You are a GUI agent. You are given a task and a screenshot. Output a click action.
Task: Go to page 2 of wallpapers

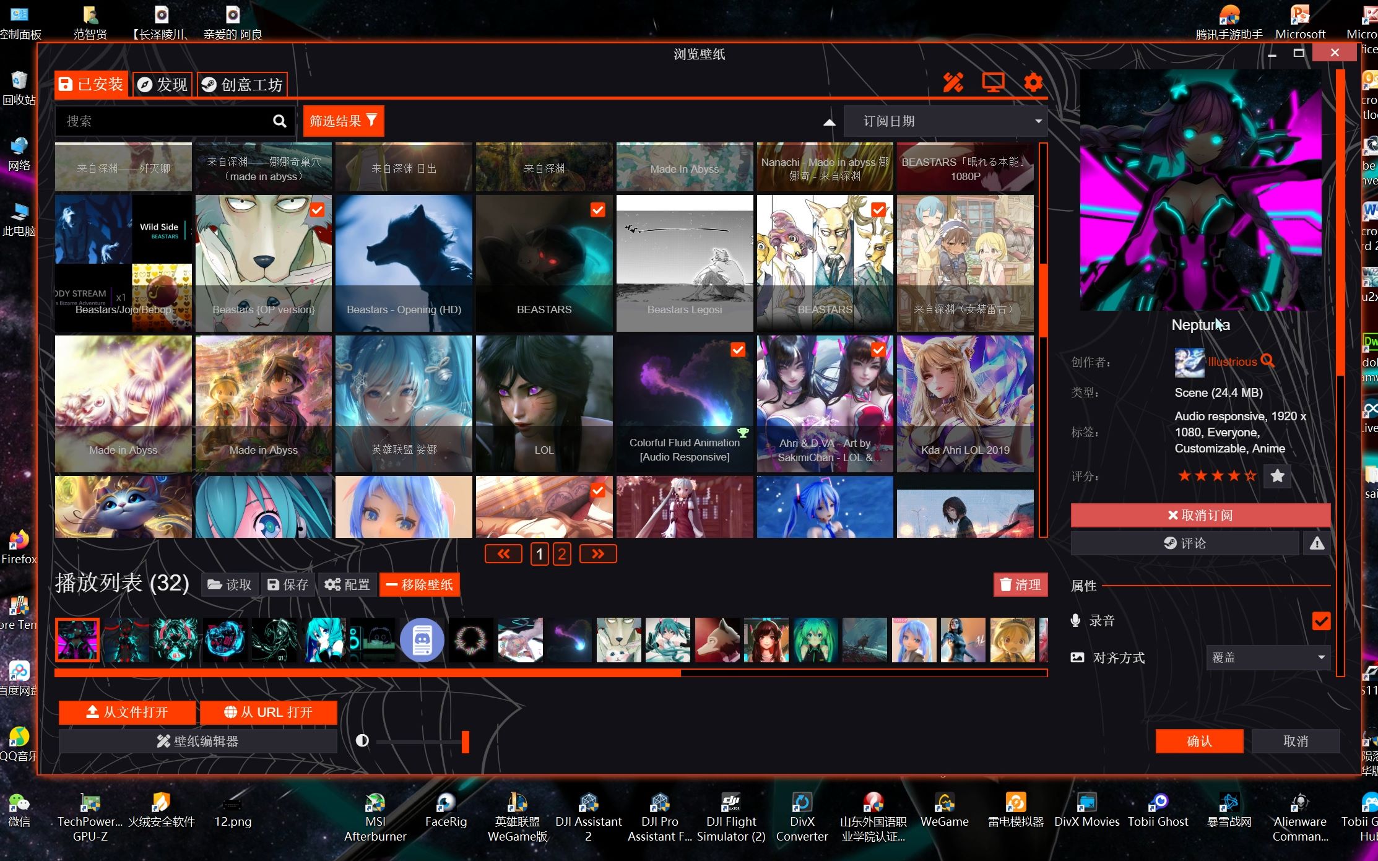pos(561,553)
